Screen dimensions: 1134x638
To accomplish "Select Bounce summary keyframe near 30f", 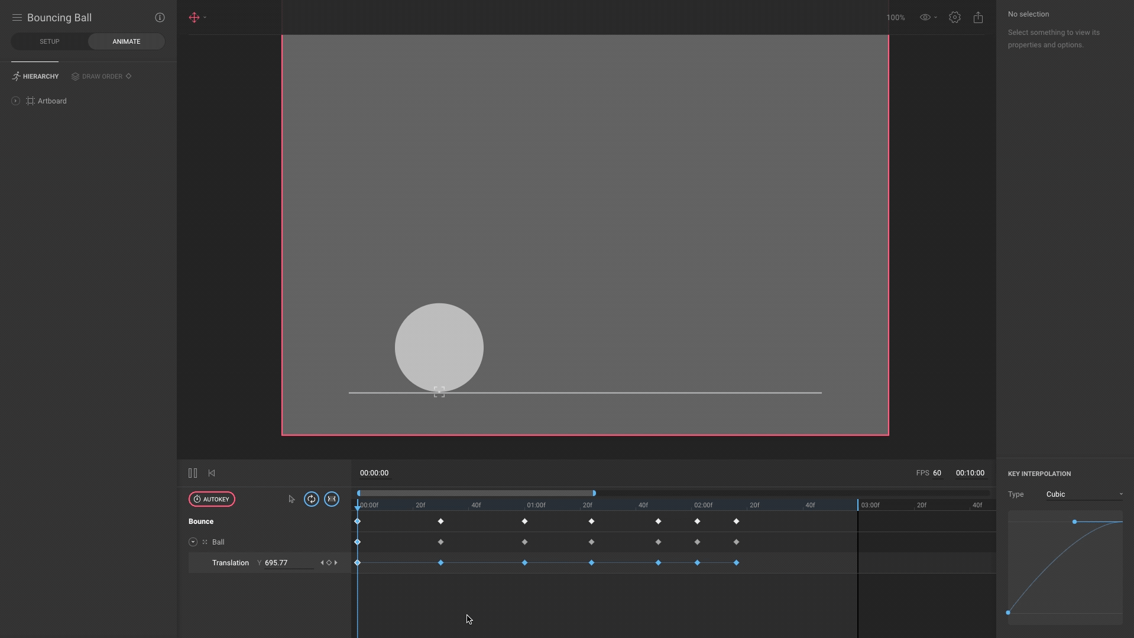I will [x=440, y=522].
